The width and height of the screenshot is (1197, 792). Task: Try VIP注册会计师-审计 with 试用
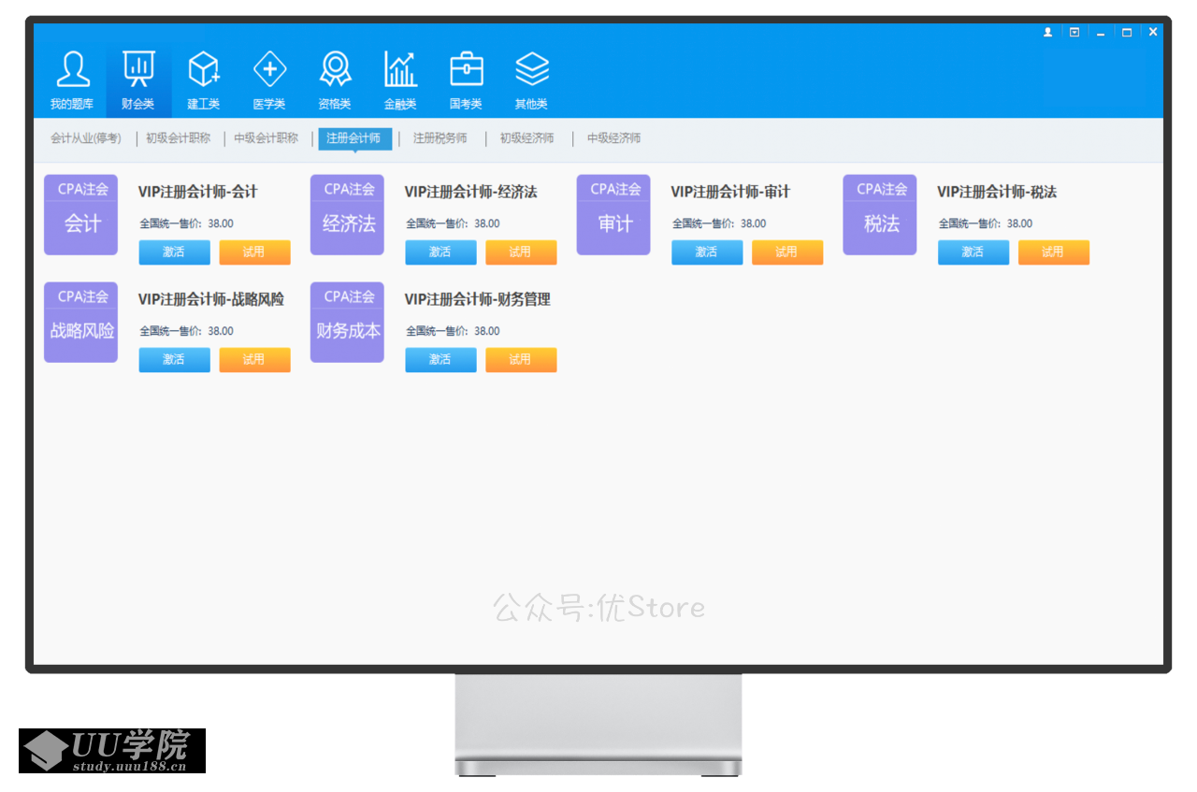(787, 252)
